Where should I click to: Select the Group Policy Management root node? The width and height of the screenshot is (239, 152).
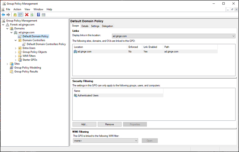point(22,21)
